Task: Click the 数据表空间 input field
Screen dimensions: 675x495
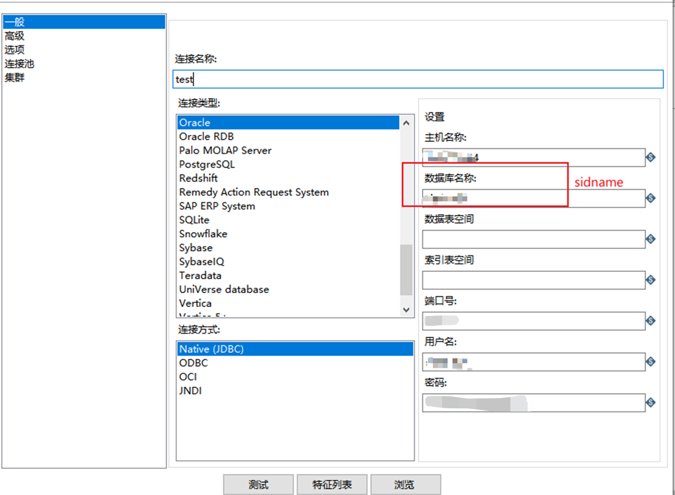Action: tap(534, 239)
